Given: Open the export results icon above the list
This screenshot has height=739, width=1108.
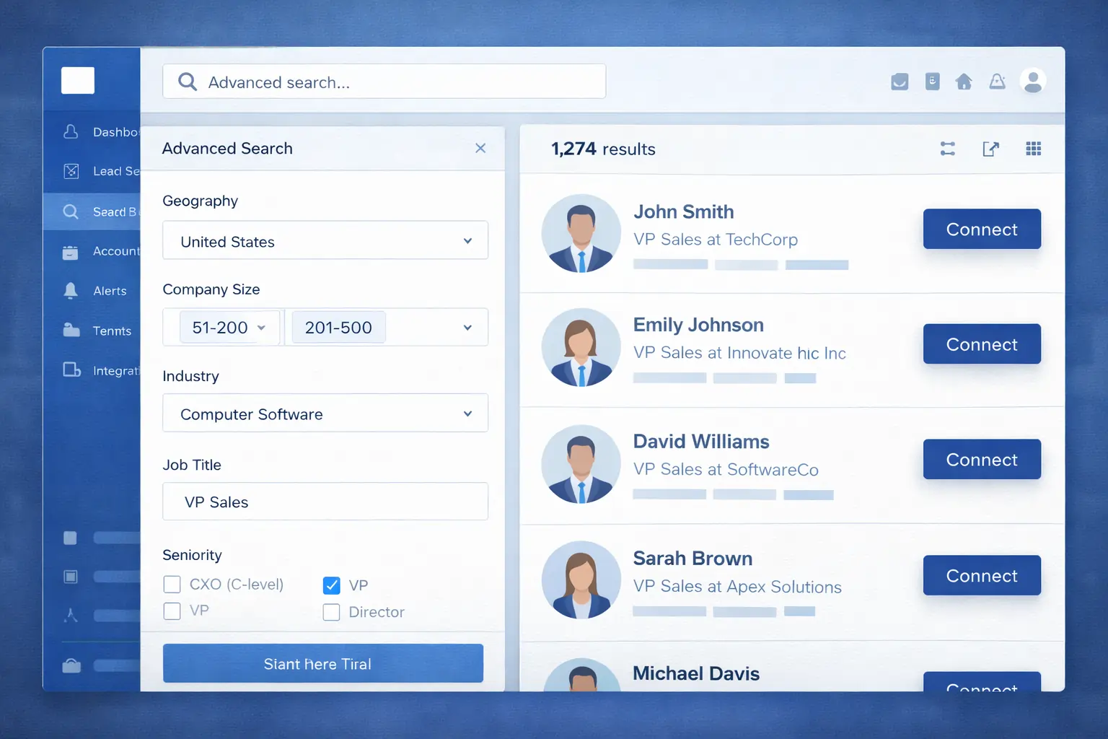Looking at the screenshot, I should (x=990, y=149).
